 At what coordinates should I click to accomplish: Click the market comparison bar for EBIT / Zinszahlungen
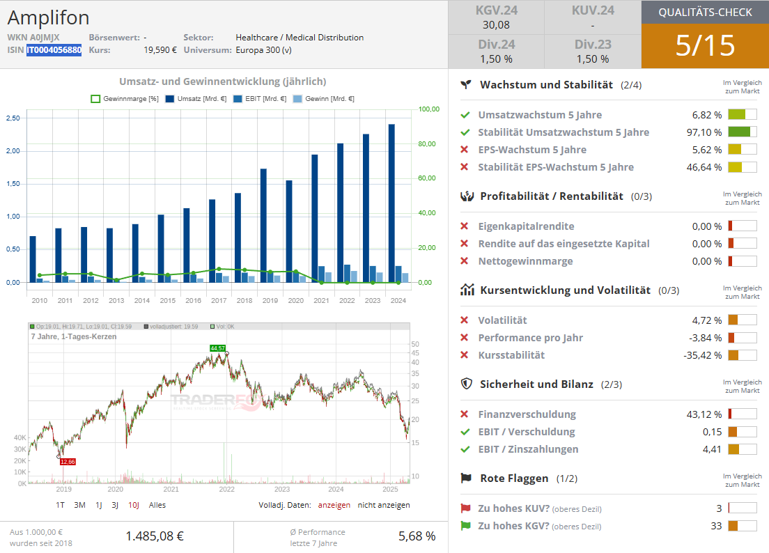point(743,449)
